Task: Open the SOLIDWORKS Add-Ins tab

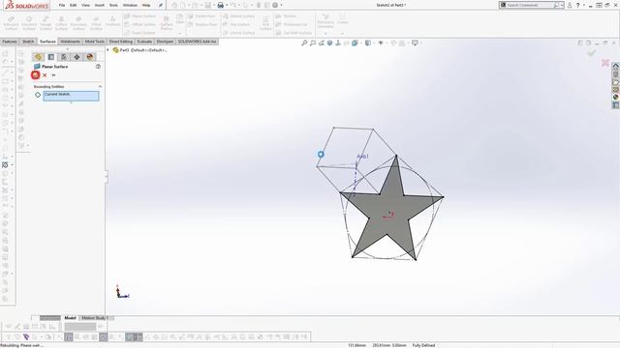Action: pos(197,42)
